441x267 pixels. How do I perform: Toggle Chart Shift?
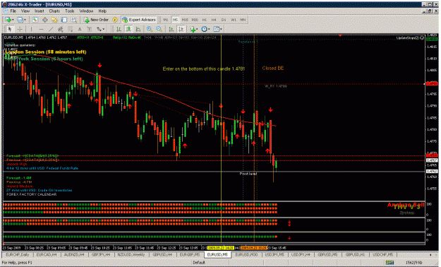pyautogui.click(x=181, y=29)
